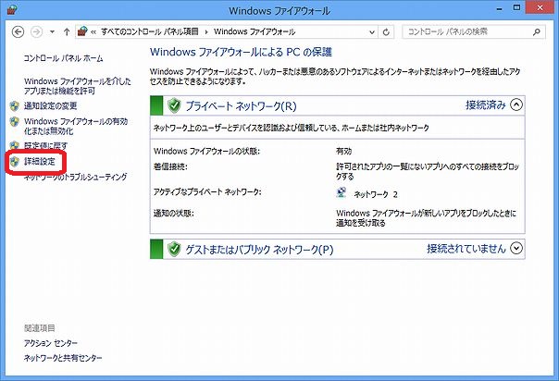The width and height of the screenshot is (559, 381).
Task: Click green shield icon of プライベート ネットワーク
Action: pyautogui.click(x=174, y=105)
